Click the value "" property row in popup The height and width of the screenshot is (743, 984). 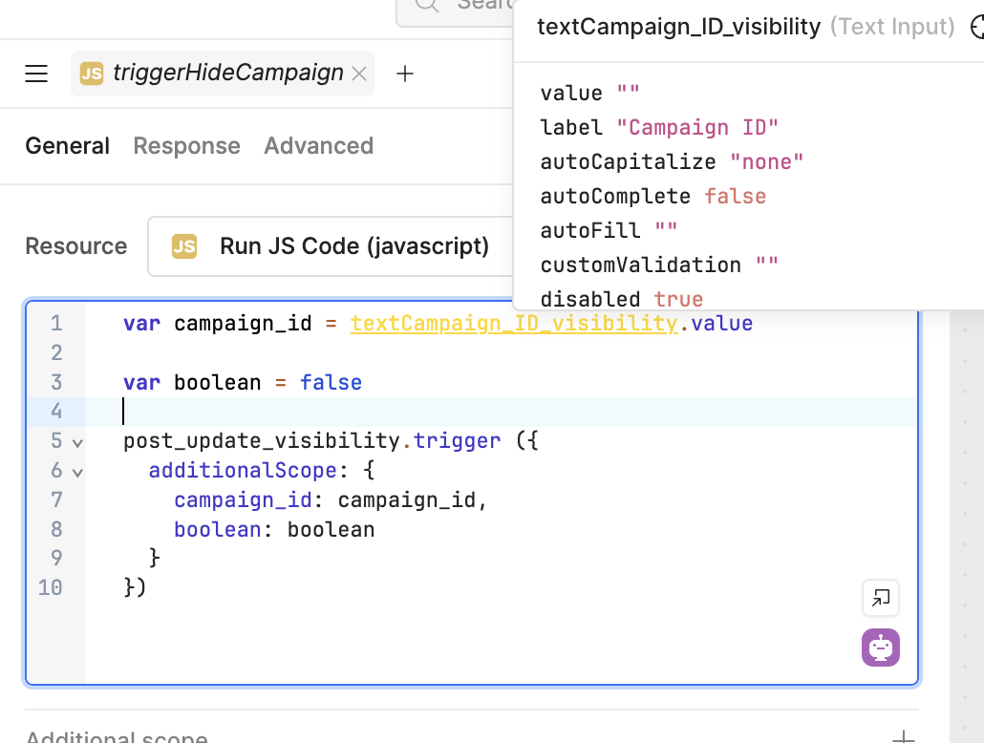pyautogui.click(x=589, y=93)
